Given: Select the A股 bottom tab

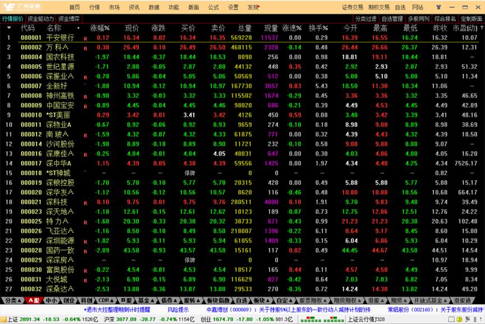Looking at the screenshot, I should 34,300.
